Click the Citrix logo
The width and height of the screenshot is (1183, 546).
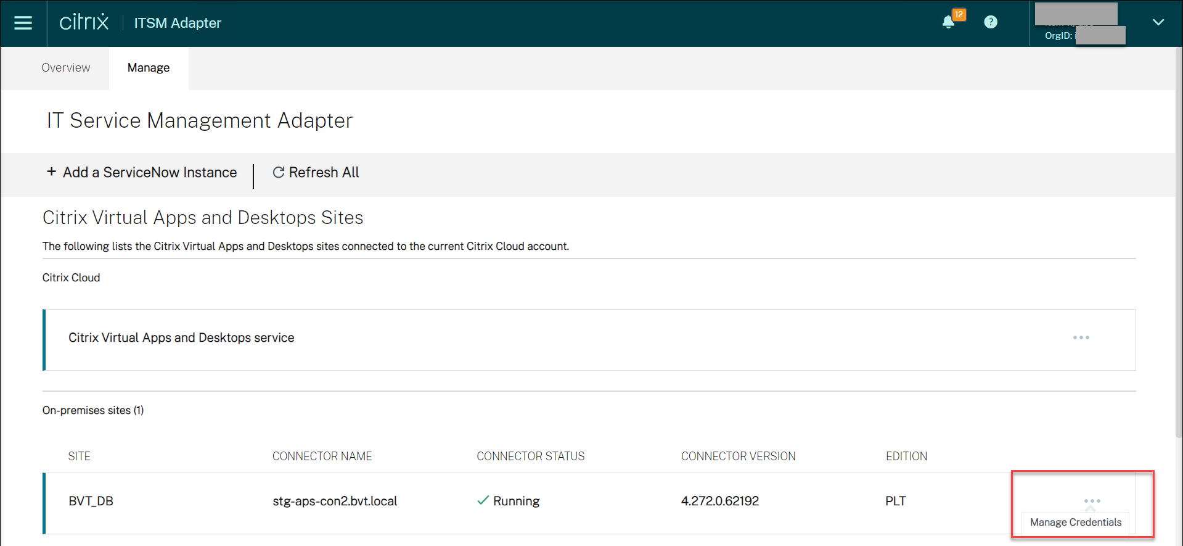(84, 22)
